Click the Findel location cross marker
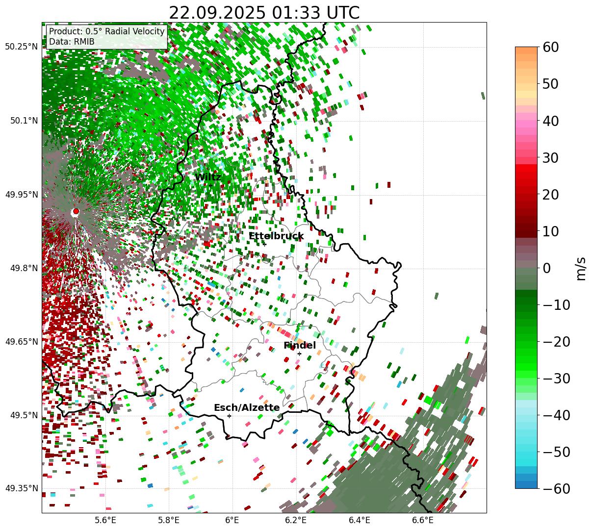Viewport: 592px width, 530px height. (x=299, y=353)
